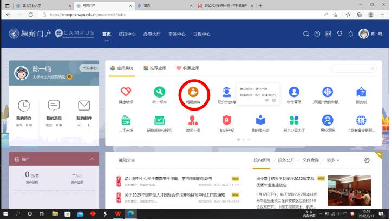Click the 个人中心 button

tap(88, 68)
